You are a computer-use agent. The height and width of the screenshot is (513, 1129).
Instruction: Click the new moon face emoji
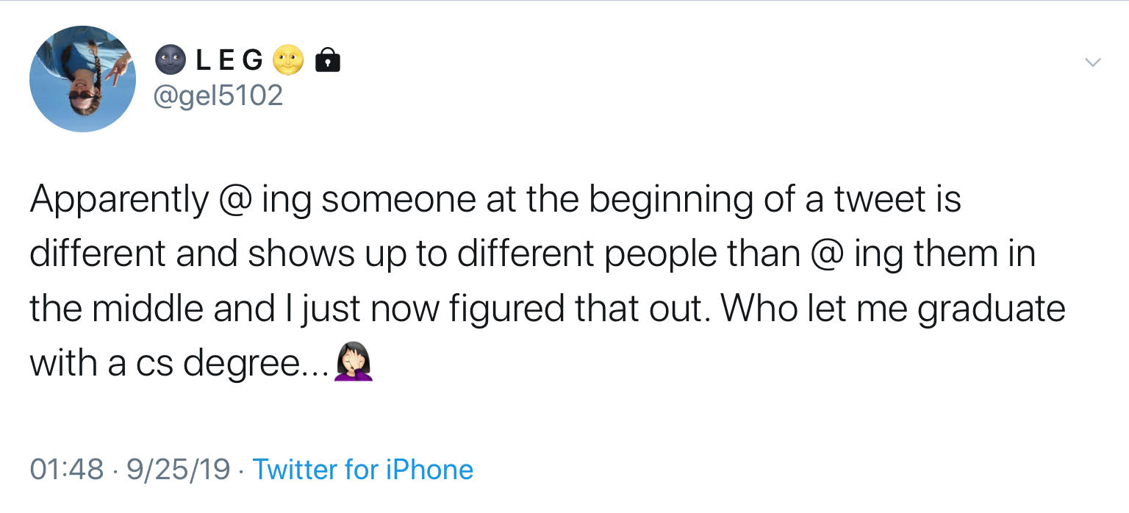pyautogui.click(x=171, y=61)
